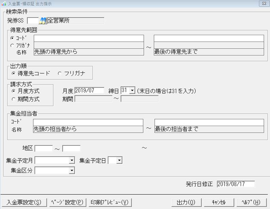Click the search icon beside 発券SS field

[43, 20]
